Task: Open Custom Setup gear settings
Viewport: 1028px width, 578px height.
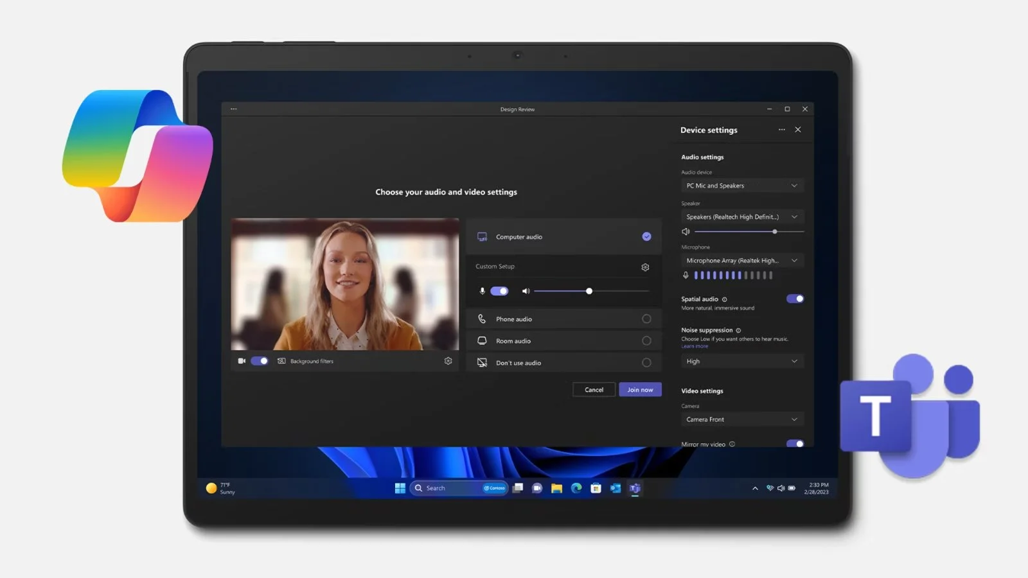Action: tap(645, 267)
